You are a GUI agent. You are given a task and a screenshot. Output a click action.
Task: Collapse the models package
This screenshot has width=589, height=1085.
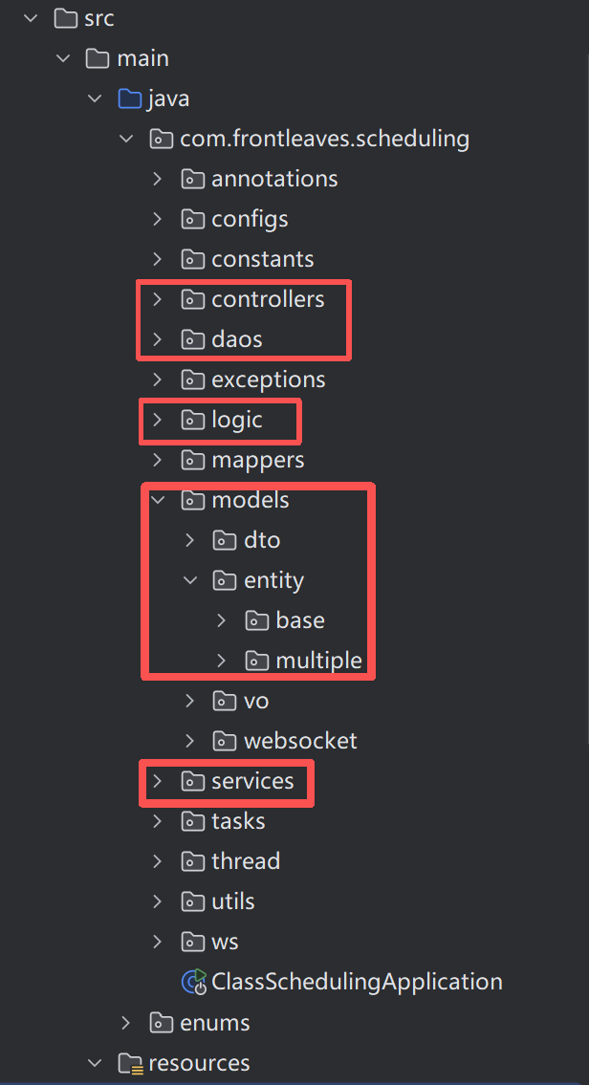(157, 499)
